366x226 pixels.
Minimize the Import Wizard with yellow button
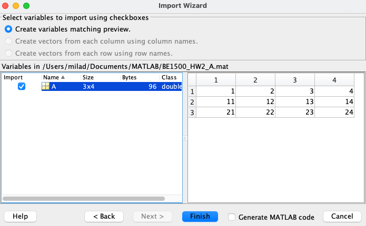(16, 6)
